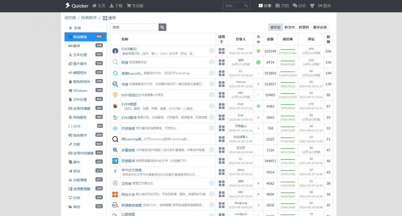Click the Quicker logo
Screen dimensions: 402x216
pos(77,6)
